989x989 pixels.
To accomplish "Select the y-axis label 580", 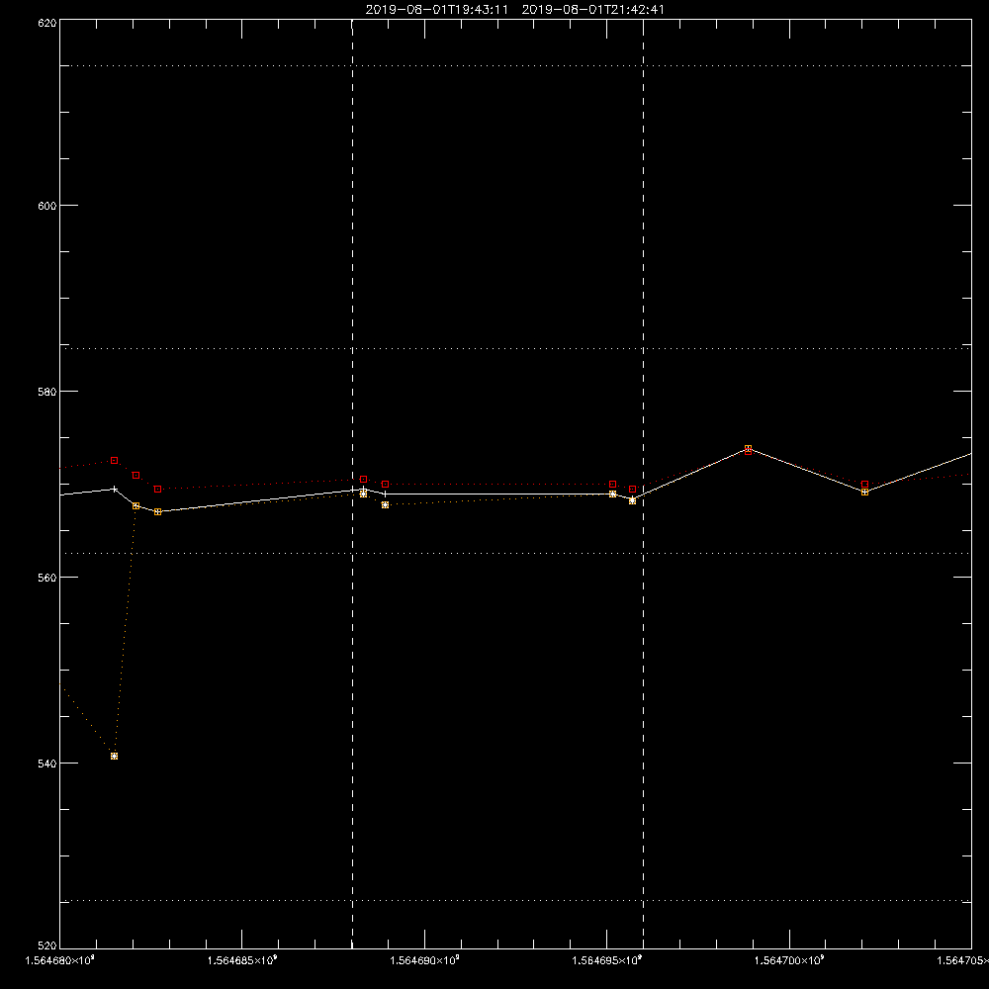I will tap(47, 391).
